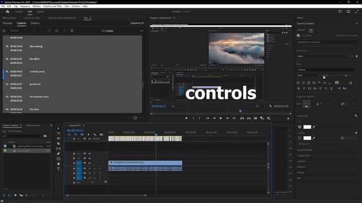
Task: Switch to the Graphics tab in Text panel
Action: pos(35,23)
